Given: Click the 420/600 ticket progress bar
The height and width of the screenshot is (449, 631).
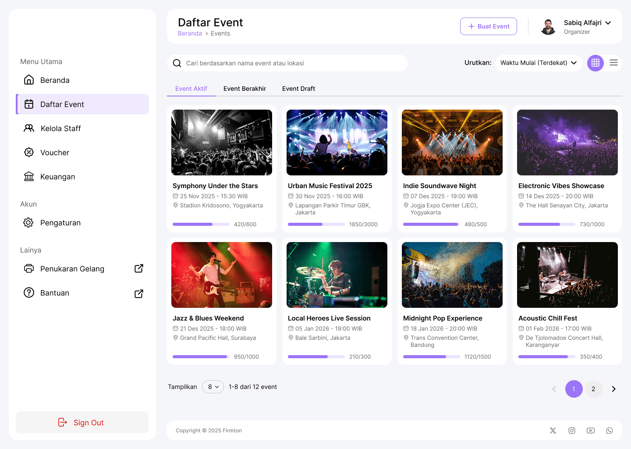Looking at the screenshot, I should 201,224.
